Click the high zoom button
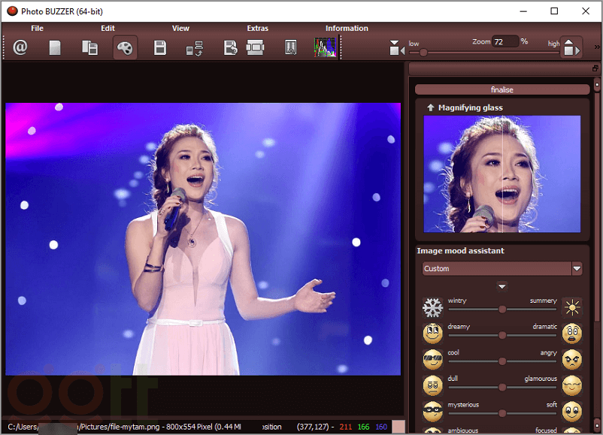603x435 pixels. coord(571,47)
